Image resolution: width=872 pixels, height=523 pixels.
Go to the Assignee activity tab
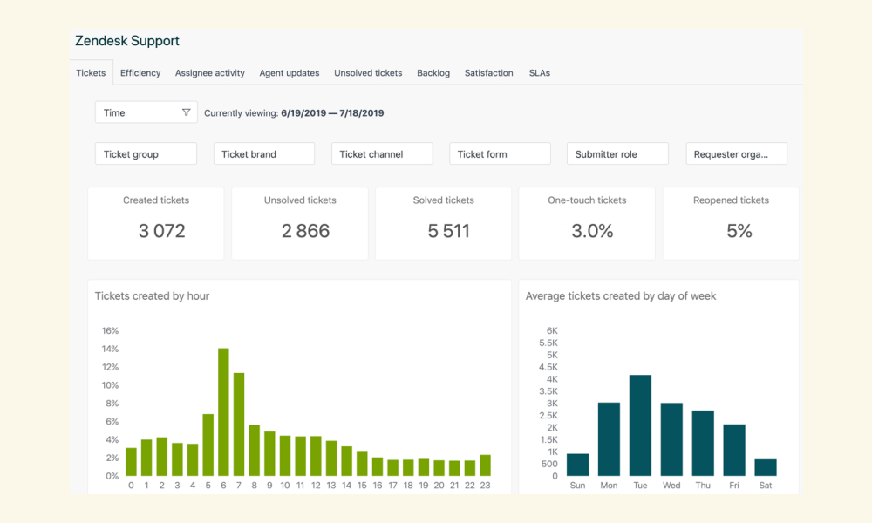click(x=209, y=73)
